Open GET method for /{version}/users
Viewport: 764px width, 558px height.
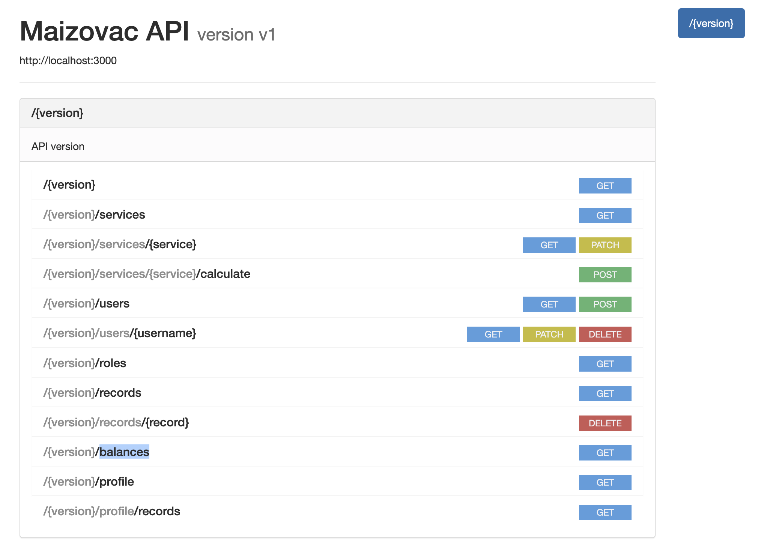pyautogui.click(x=549, y=304)
